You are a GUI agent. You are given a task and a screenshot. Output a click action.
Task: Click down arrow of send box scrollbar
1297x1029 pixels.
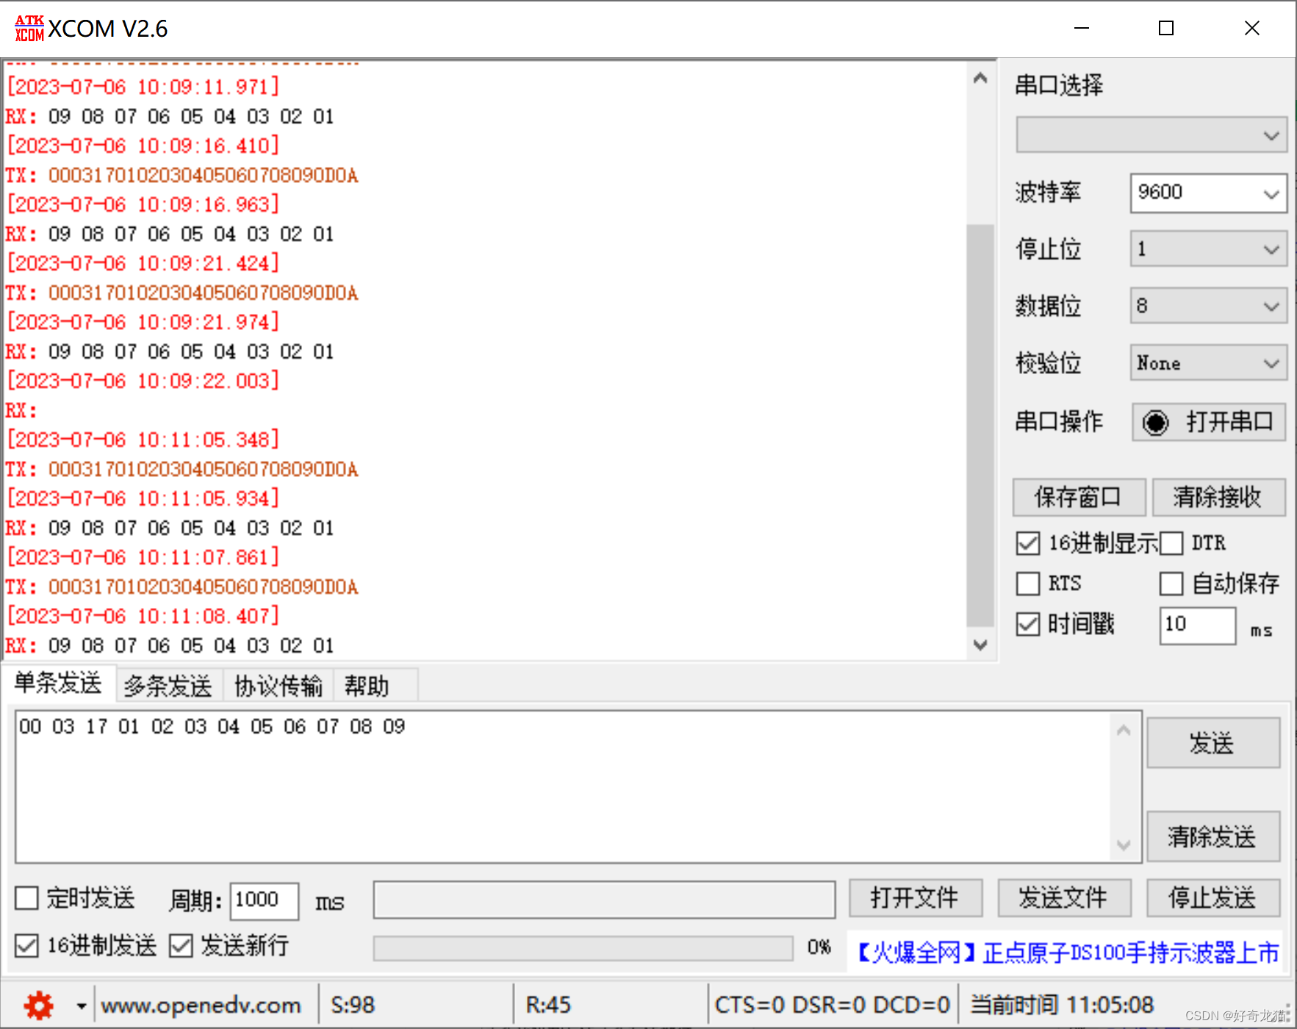pyautogui.click(x=1124, y=845)
